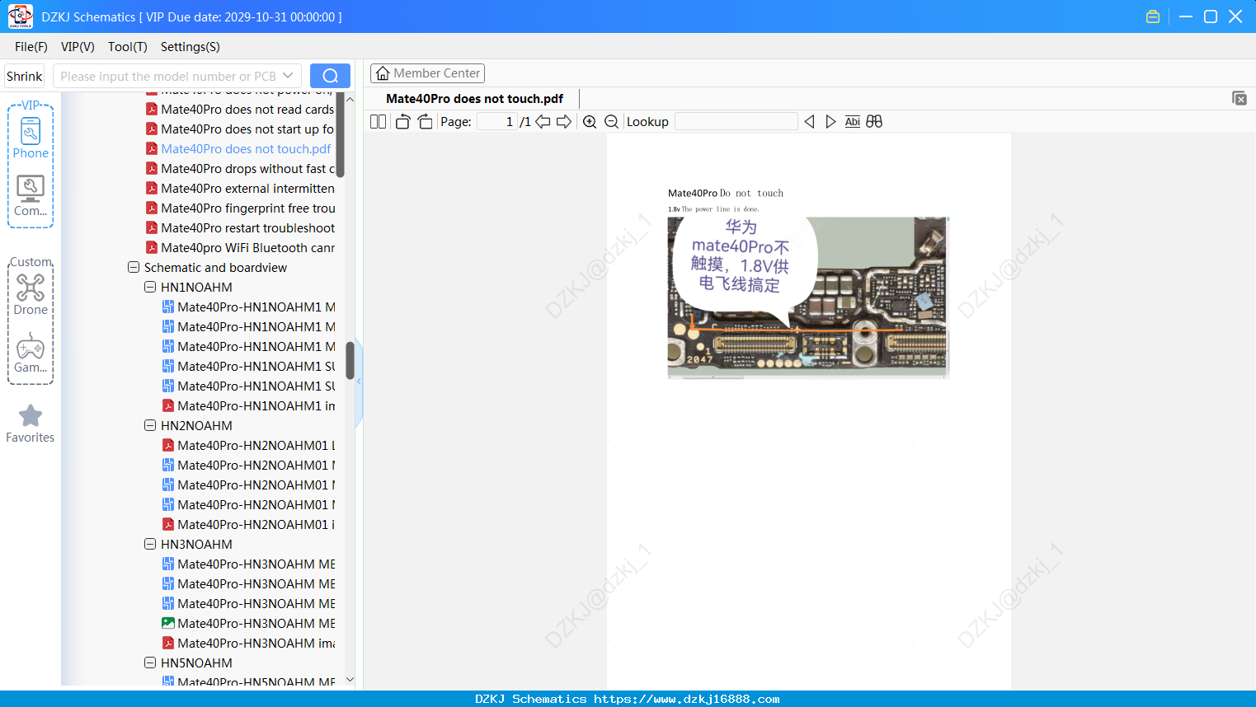
Task: Open the Game console category
Action: tap(31, 353)
